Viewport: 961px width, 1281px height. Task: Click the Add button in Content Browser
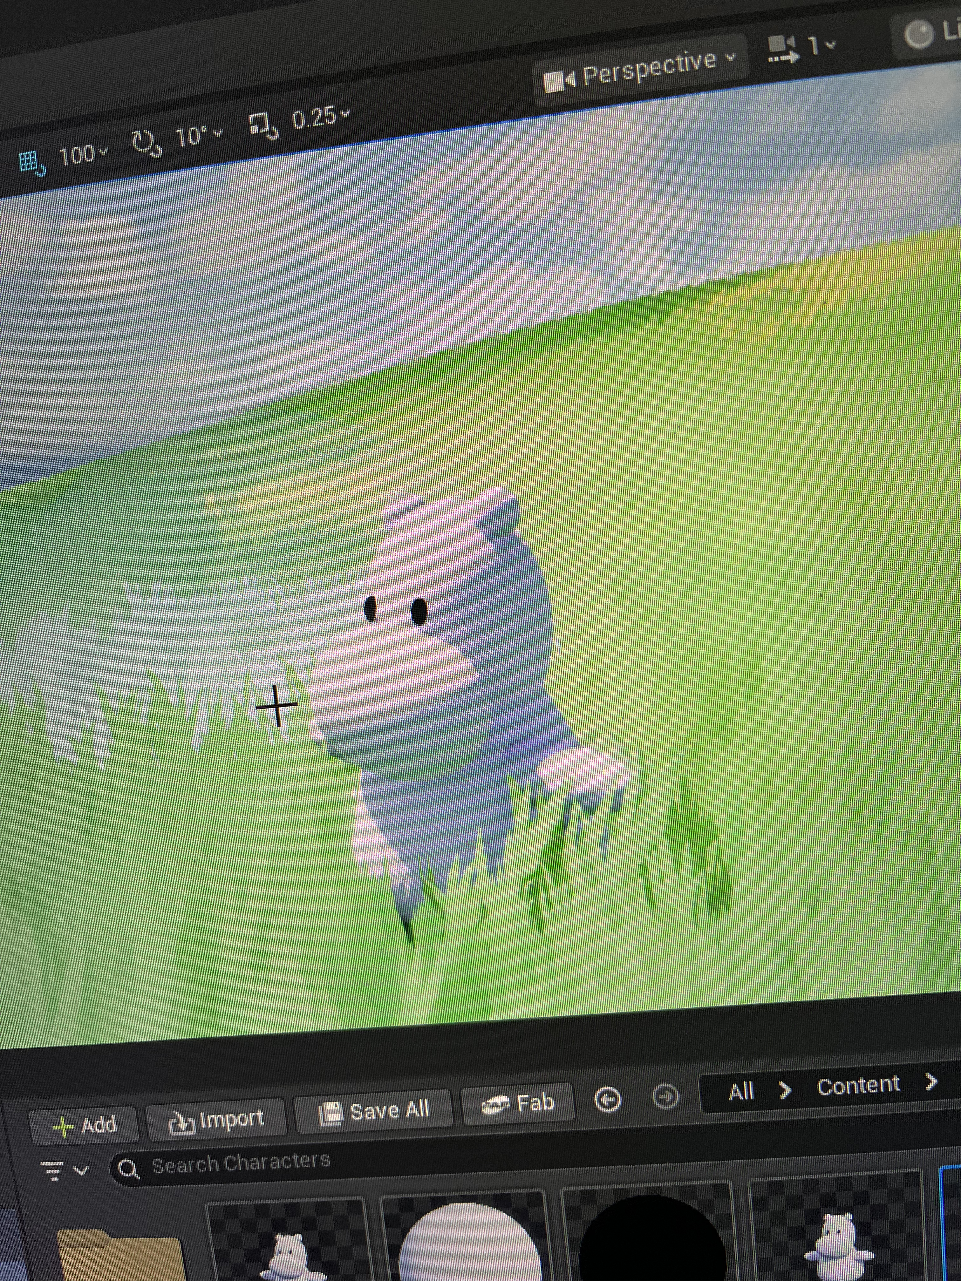tap(84, 1125)
